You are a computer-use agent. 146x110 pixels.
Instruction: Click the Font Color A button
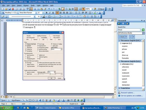click(100, 13)
